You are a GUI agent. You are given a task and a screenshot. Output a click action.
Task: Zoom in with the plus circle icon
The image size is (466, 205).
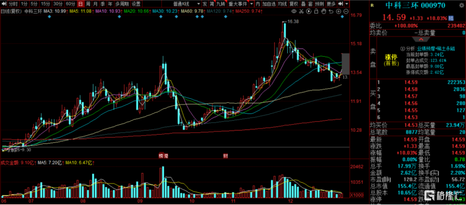(338, 11)
